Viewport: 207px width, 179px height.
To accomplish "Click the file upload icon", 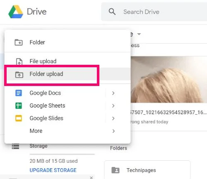I will click(x=19, y=61).
